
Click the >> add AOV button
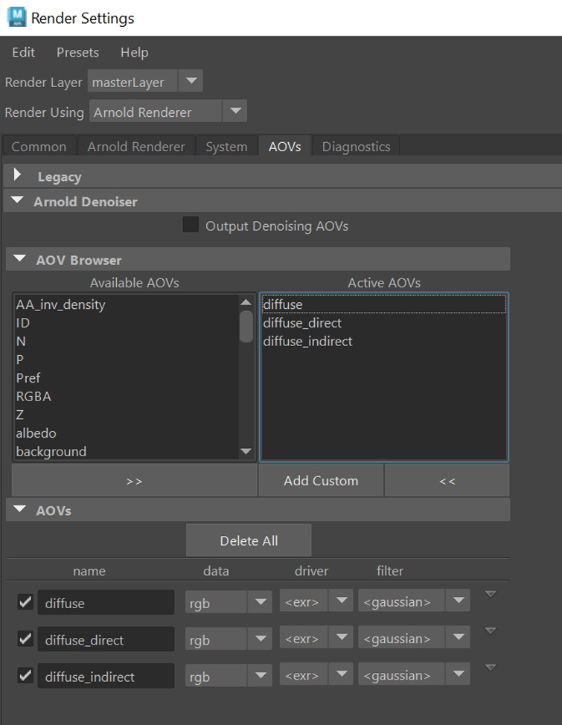(134, 481)
